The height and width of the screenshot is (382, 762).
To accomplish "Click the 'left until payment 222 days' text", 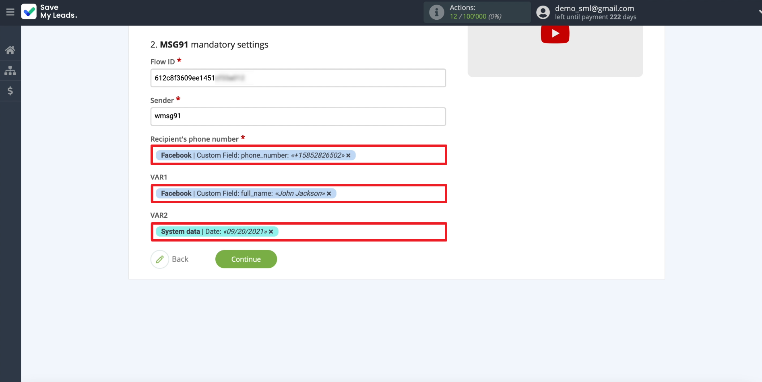I will click(595, 17).
